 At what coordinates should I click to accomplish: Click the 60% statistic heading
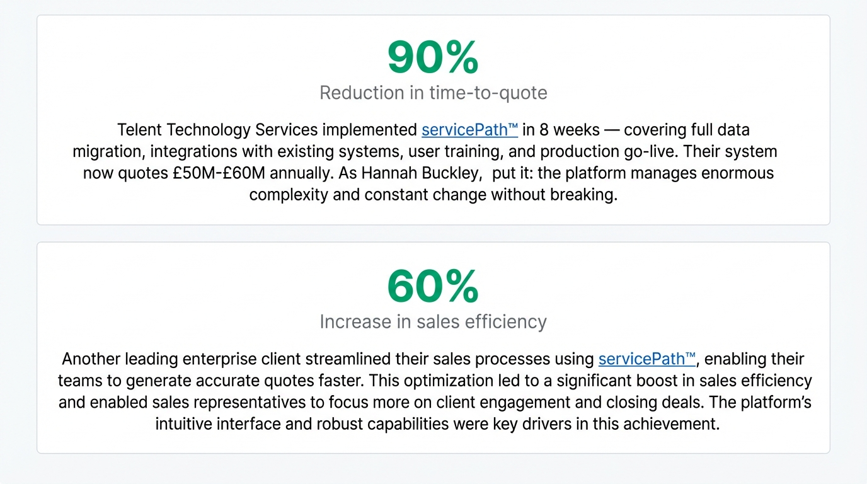pos(433,286)
